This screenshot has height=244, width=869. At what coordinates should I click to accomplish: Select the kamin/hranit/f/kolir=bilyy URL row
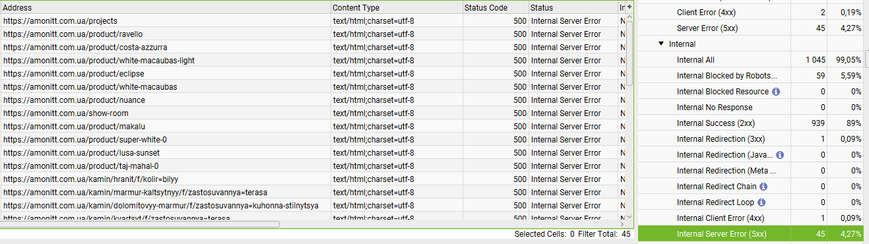pos(312,179)
